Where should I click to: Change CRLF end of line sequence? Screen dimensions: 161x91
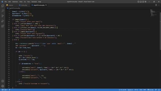141,90
